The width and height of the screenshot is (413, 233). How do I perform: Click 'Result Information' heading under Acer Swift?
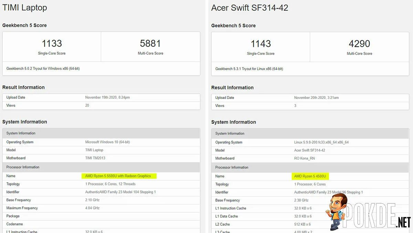232,88
